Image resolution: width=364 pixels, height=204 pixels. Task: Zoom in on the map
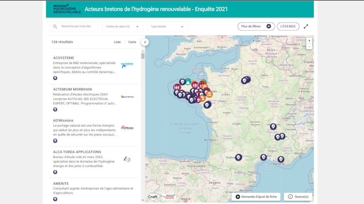click(x=309, y=41)
